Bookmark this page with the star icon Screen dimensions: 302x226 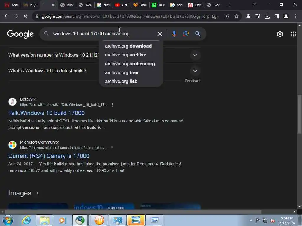(237, 16)
